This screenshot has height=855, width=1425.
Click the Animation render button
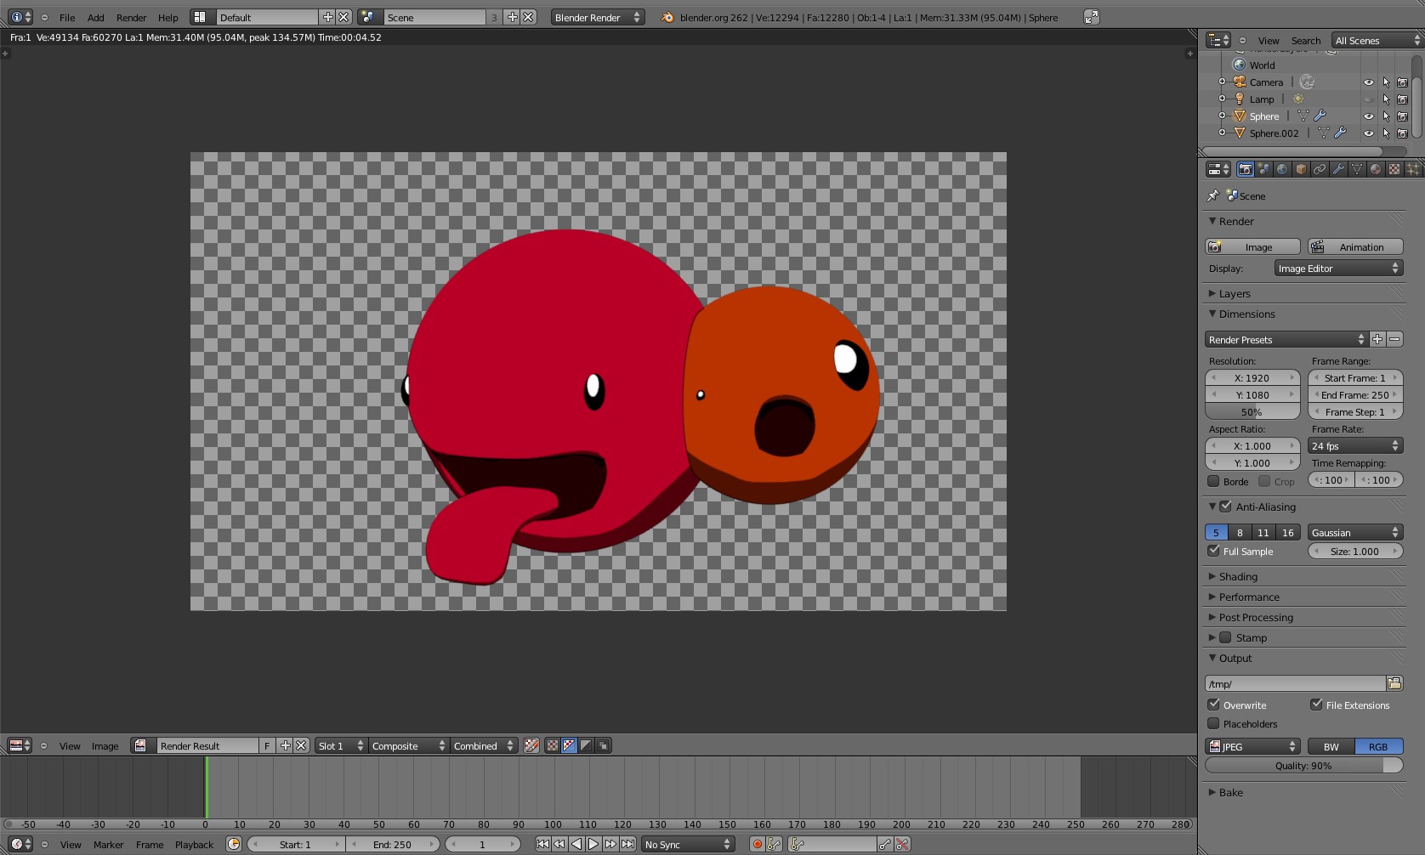[1355, 246]
